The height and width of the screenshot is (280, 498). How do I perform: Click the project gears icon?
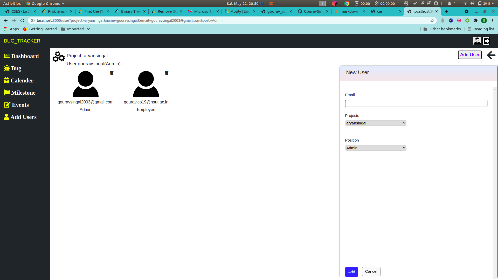59,57
